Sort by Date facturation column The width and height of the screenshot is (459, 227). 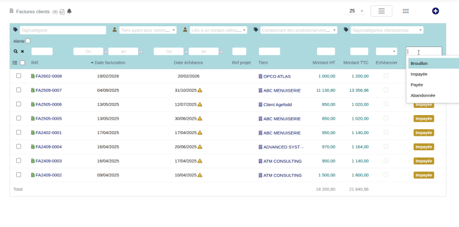click(110, 63)
